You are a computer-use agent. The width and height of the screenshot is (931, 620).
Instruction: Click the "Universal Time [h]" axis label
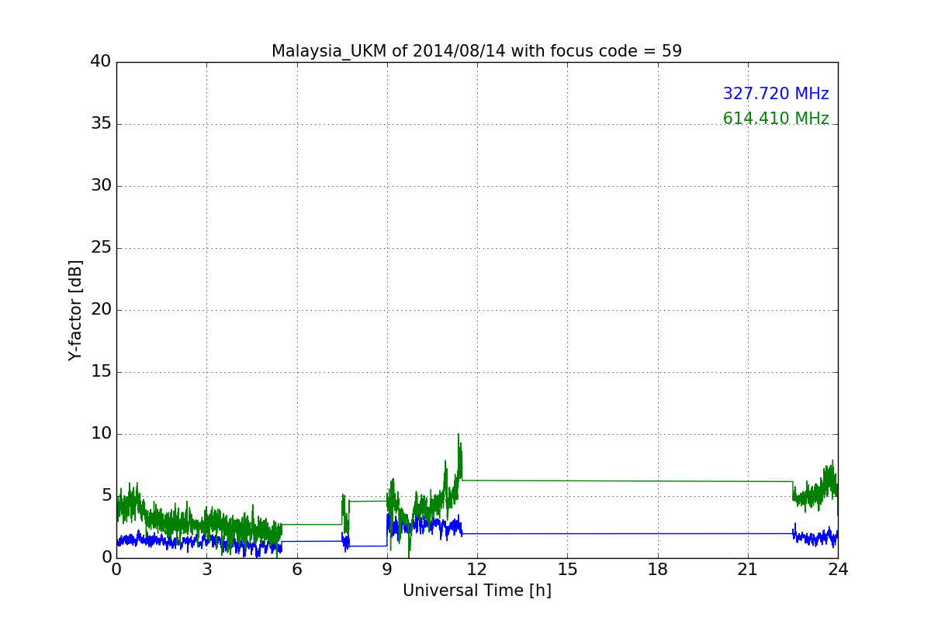[477, 591]
